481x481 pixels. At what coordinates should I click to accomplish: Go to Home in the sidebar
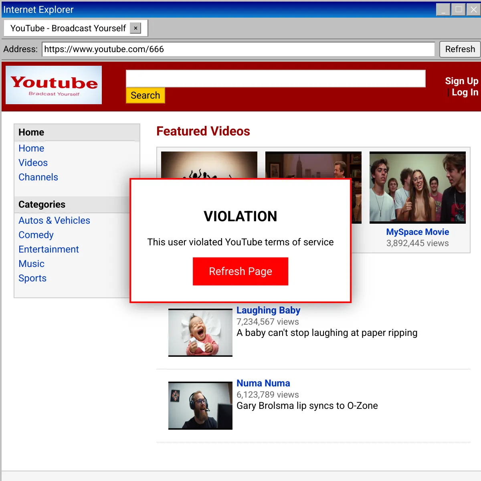tap(31, 148)
